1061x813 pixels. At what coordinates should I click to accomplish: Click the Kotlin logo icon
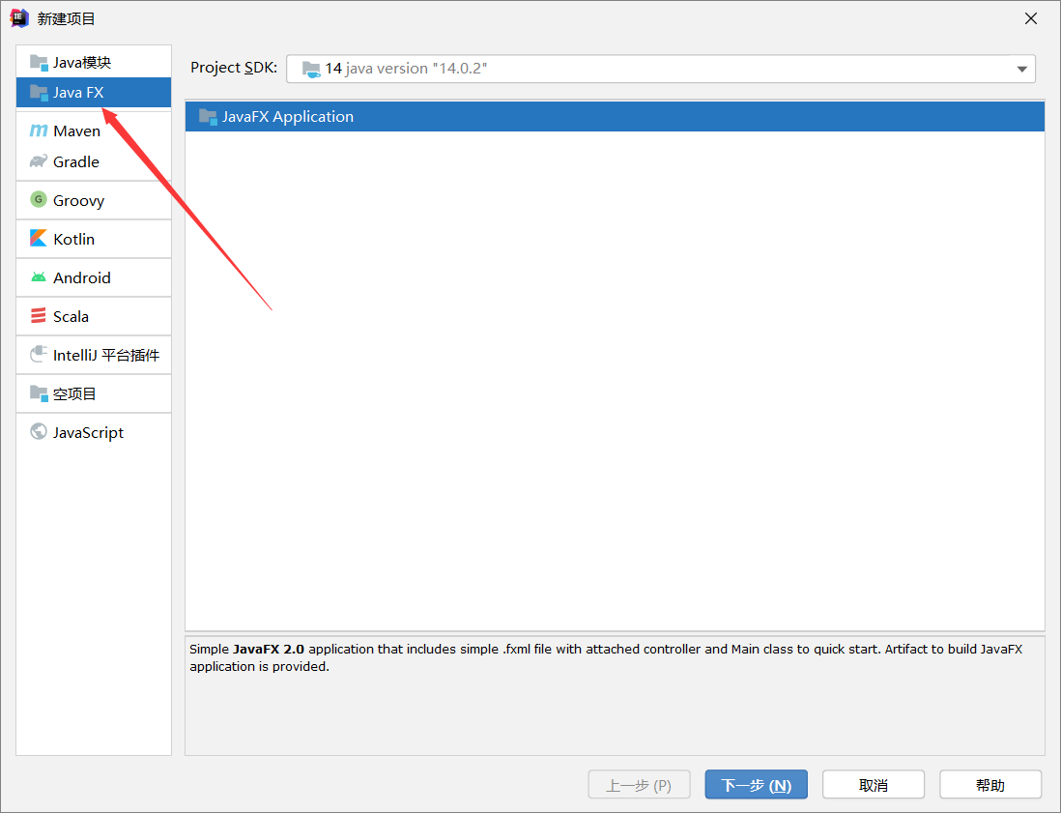[x=39, y=238]
